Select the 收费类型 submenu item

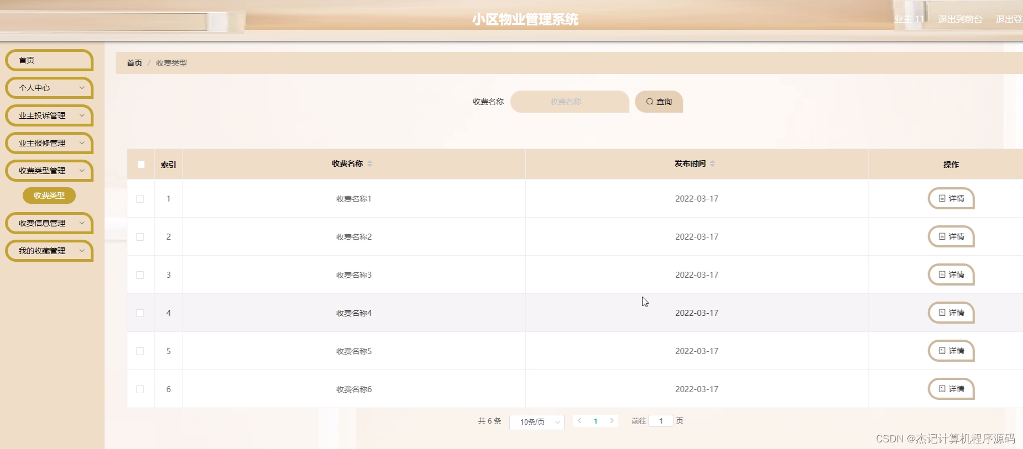coord(49,196)
